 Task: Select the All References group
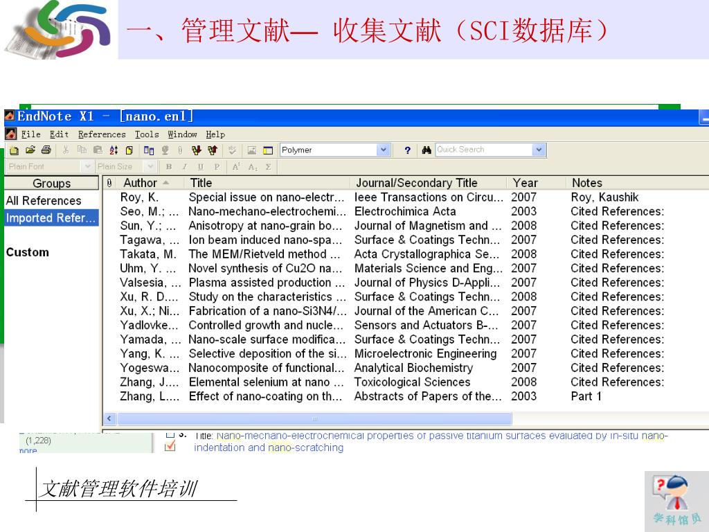(44, 200)
